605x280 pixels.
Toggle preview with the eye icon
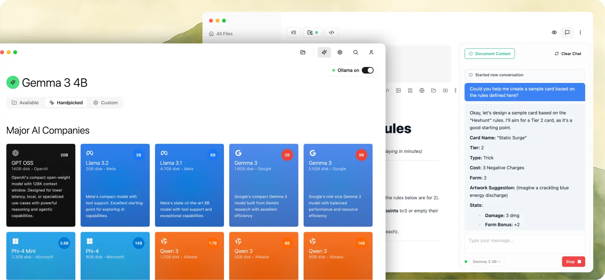[x=554, y=32]
